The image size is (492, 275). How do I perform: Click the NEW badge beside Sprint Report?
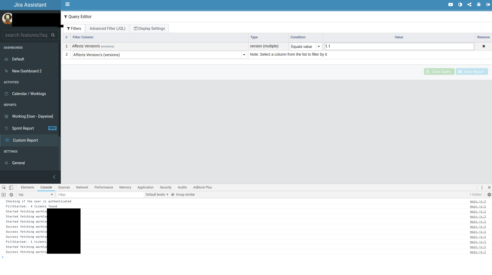point(52,128)
